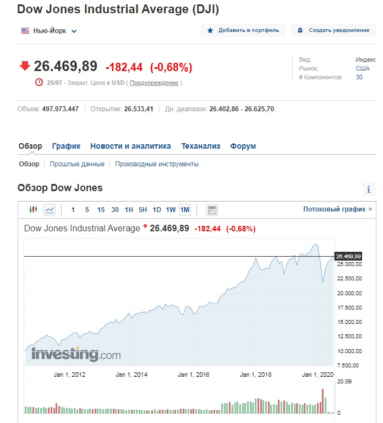Click the clock icon near closing date
The width and height of the screenshot is (383, 423).
coord(39,82)
